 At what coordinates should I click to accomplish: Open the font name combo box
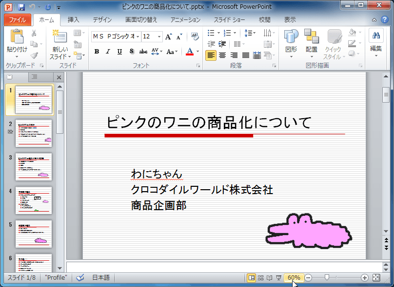click(116, 36)
